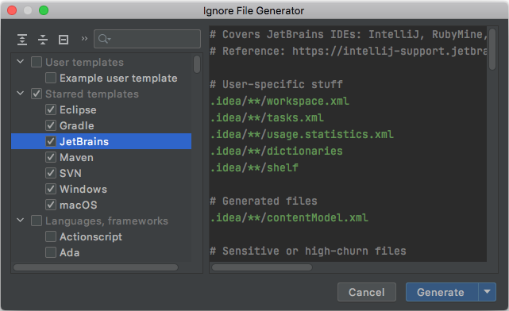Viewport: 509px width, 311px height.
Task: Click the preview pane horizontal scrollbar
Action: coord(262,267)
